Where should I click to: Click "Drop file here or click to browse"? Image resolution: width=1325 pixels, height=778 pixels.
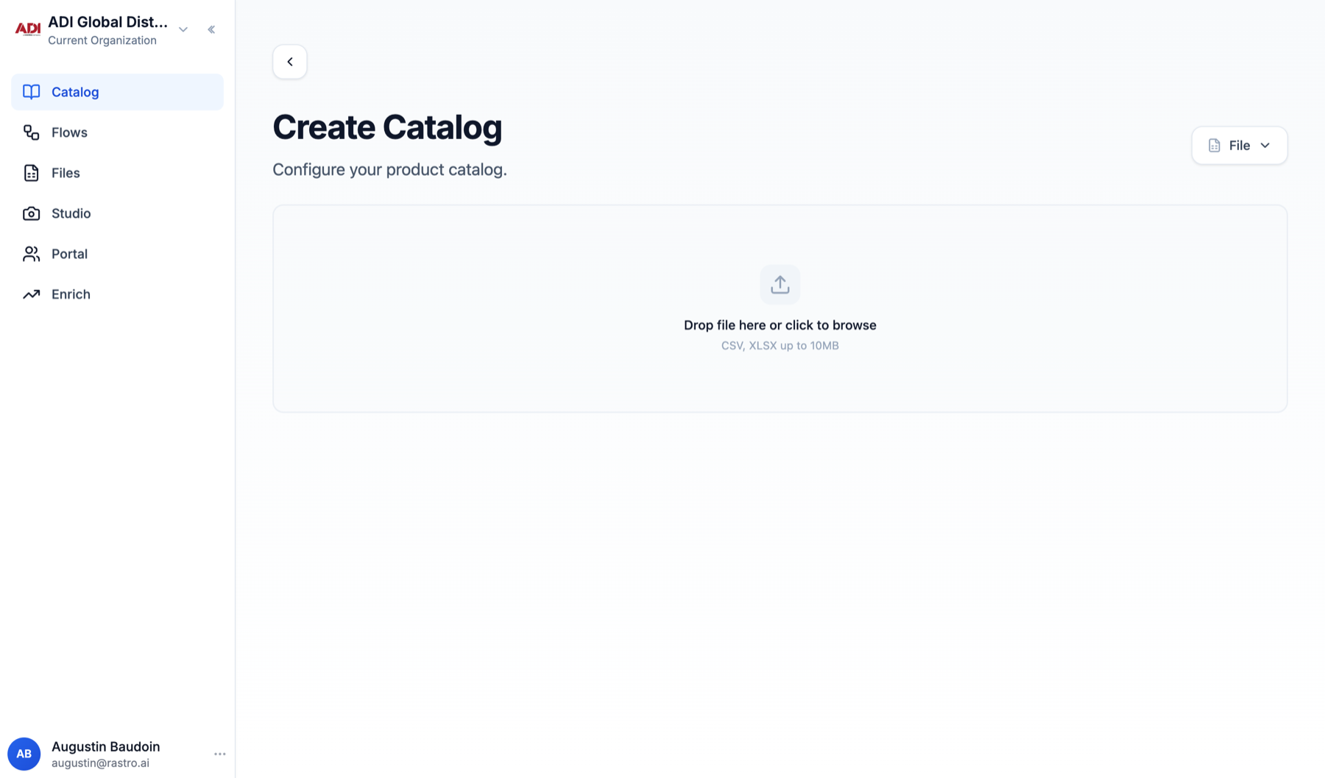780,325
